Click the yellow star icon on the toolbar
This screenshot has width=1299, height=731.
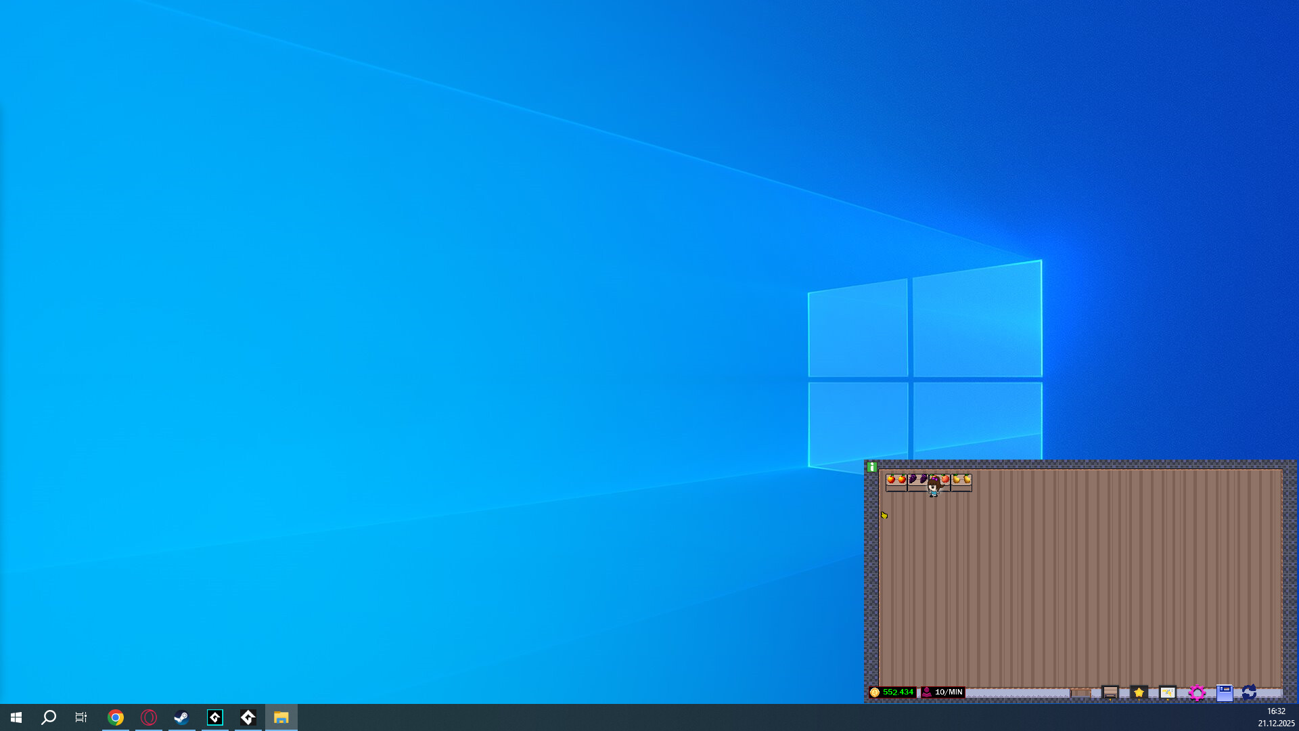point(1139,693)
